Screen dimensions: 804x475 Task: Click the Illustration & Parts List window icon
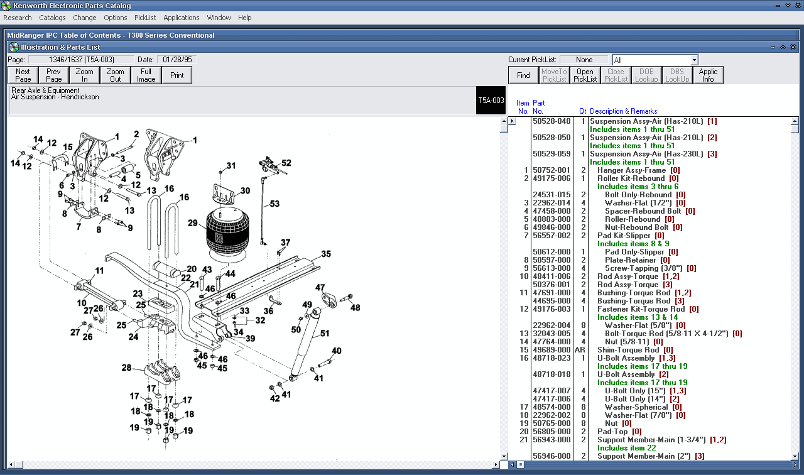click(x=13, y=47)
